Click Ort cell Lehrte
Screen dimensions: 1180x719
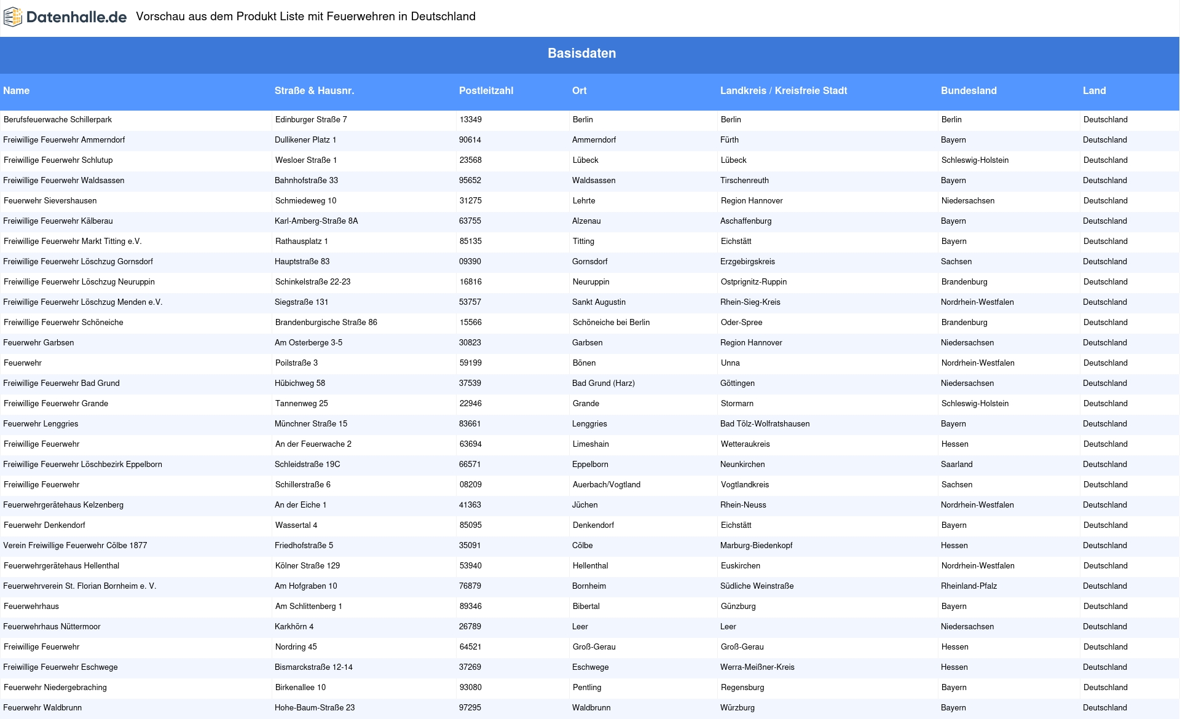[x=584, y=201]
